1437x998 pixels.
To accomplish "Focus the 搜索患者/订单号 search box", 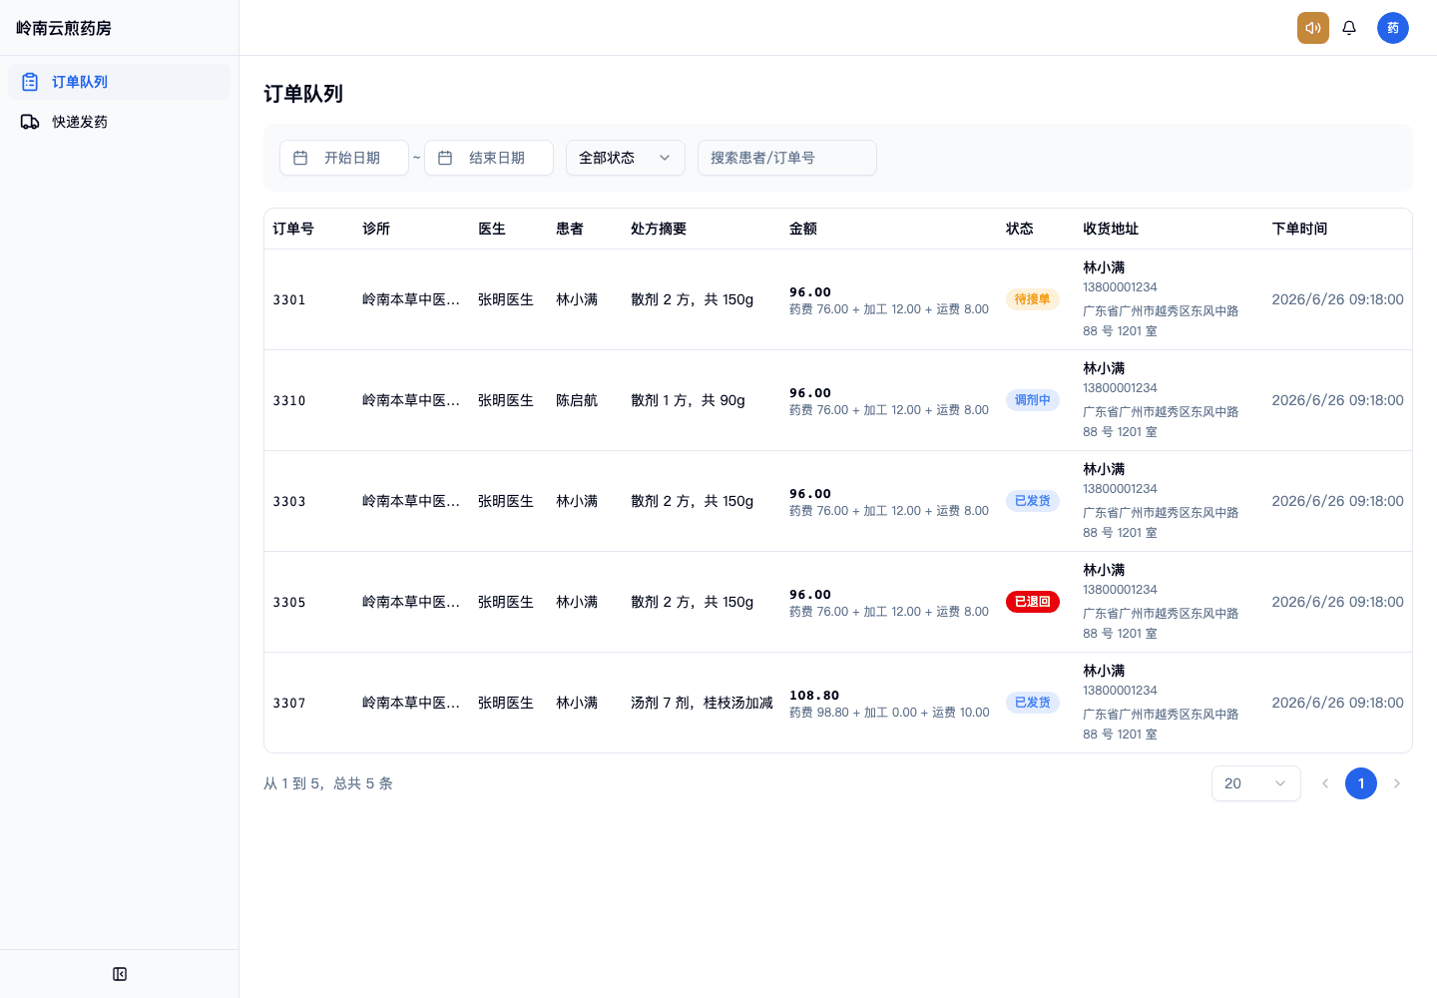I will pyautogui.click(x=787, y=158).
